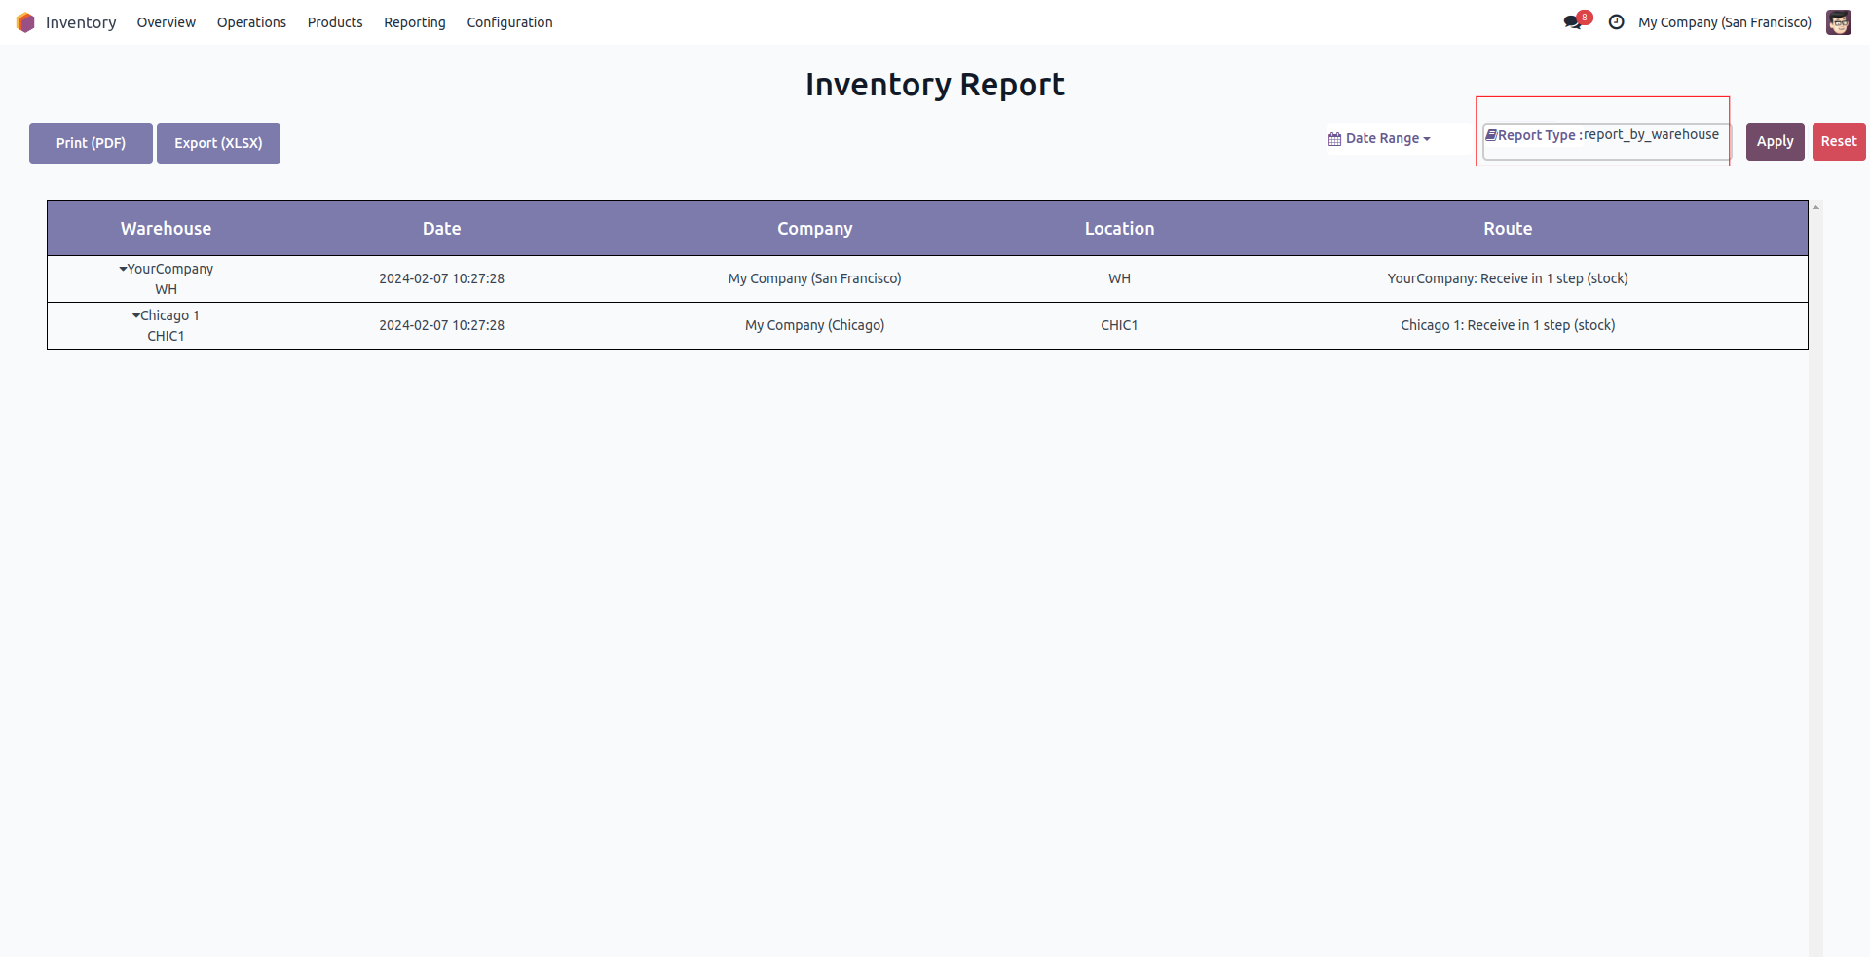This screenshot has height=957, width=1870.
Task: Collapse the YourCompany warehouse row
Action: 123,269
